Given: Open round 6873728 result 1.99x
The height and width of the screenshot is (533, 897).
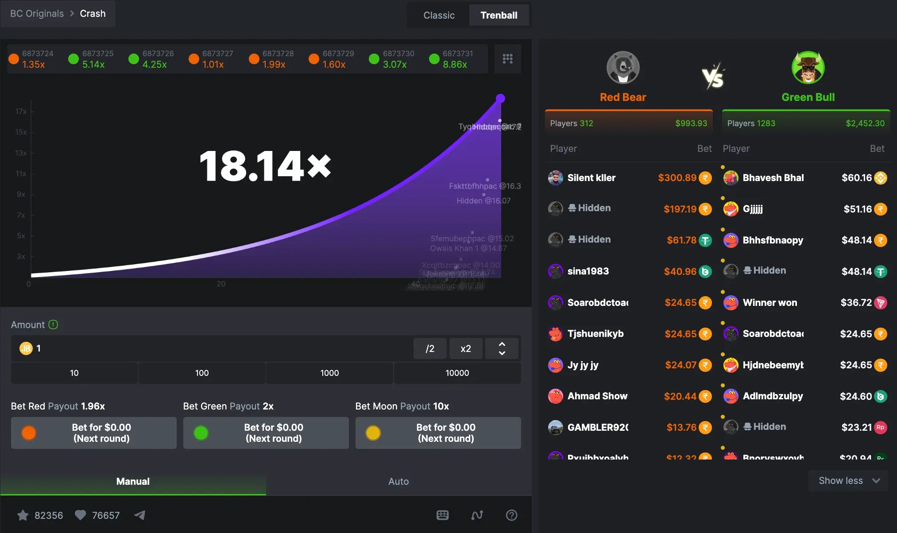Looking at the screenshot, I should click(271, 59).
